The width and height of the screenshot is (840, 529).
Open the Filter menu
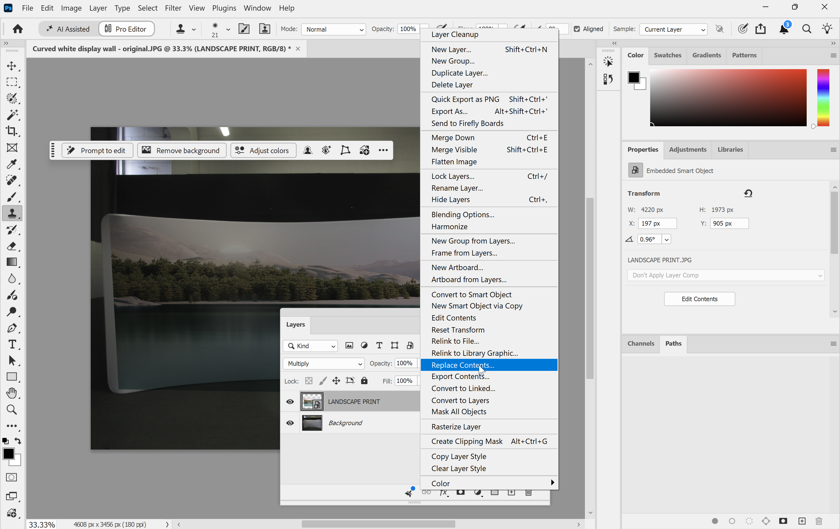click(x=173, y=8)
